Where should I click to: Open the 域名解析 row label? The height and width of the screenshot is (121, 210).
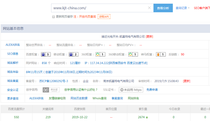[13, 63]
